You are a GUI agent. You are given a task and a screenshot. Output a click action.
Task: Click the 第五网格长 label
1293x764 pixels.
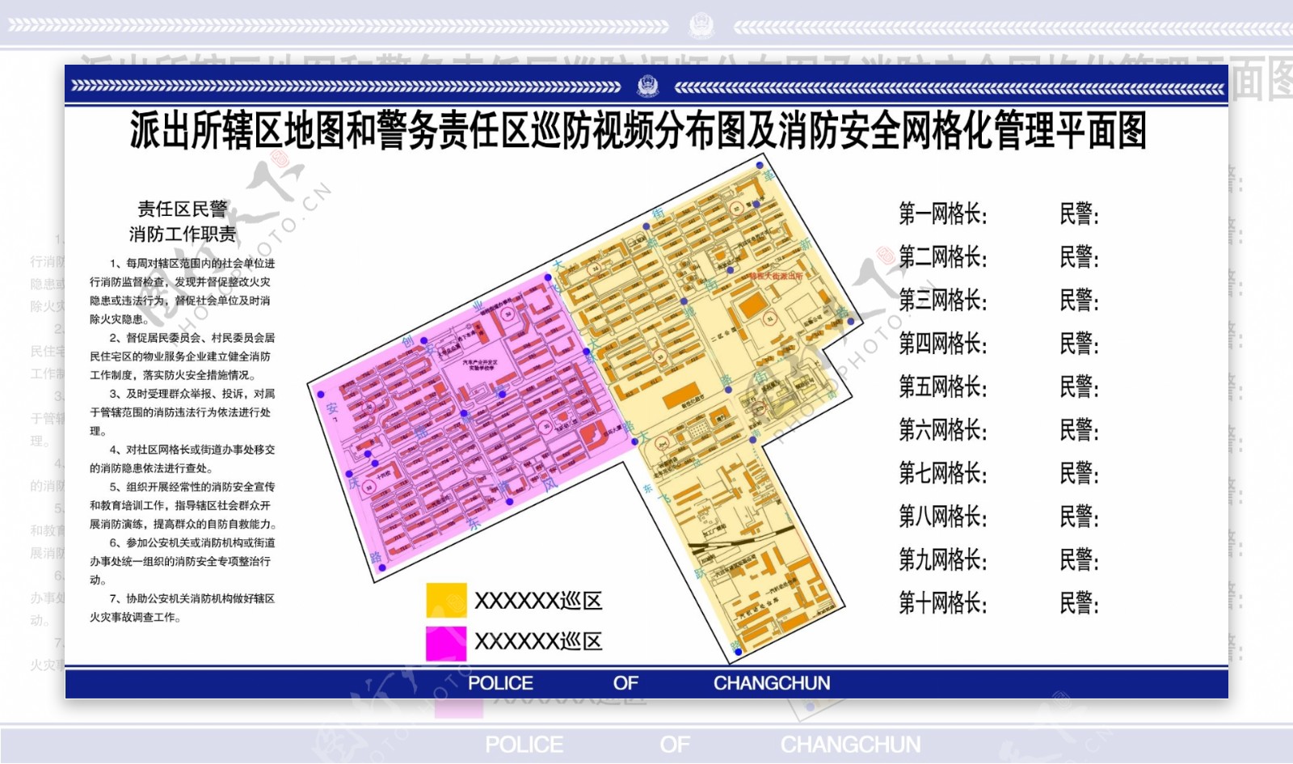[943, 386]
